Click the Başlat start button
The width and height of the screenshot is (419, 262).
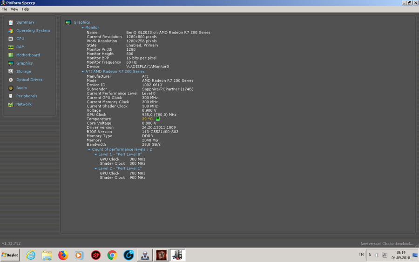point(10,255)
